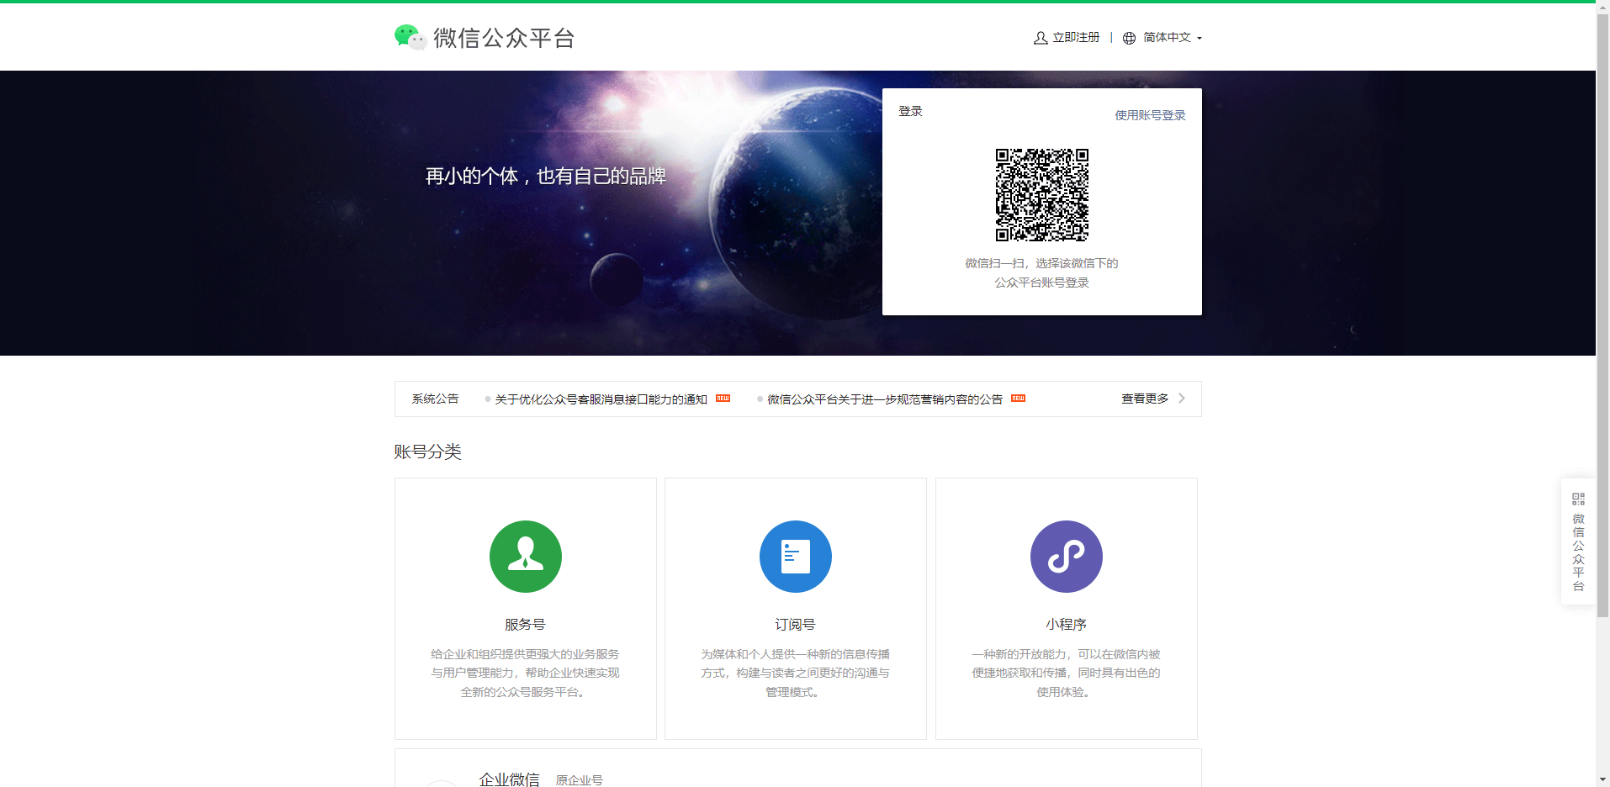
Task: Click the login QR code image
Action: click(1042, 195)
